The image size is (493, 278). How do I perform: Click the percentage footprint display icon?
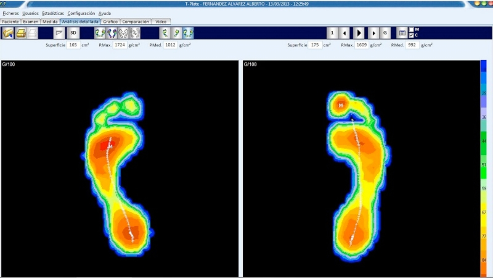(x=135, y=33)
